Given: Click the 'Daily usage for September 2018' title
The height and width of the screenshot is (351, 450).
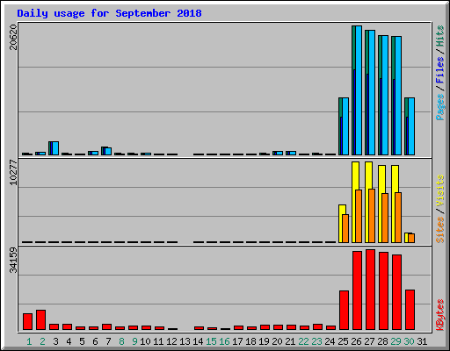Looking at the screenshot, I should 109,13.
